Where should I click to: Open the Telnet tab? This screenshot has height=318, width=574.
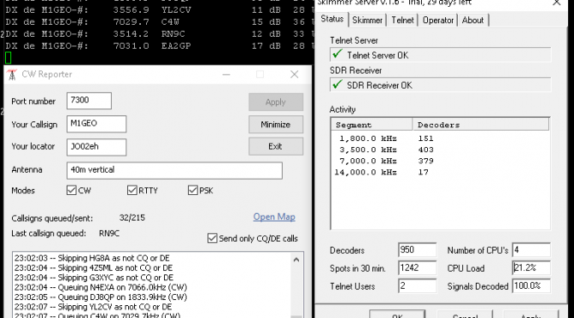click(x=402, y=21)
